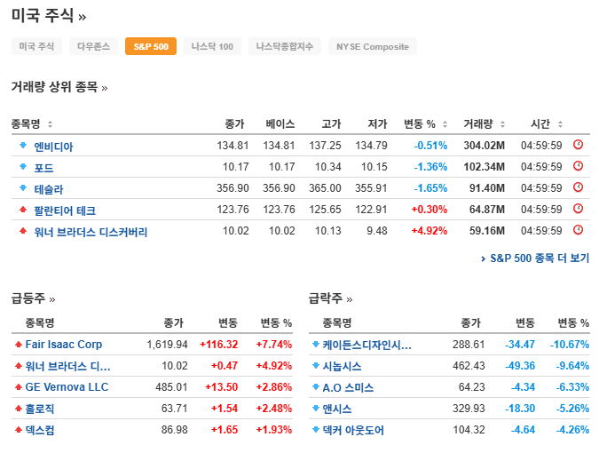Sort table by 종목명 column arrows
This screenshot has width=599, height=453.
[x=50, y=123]
